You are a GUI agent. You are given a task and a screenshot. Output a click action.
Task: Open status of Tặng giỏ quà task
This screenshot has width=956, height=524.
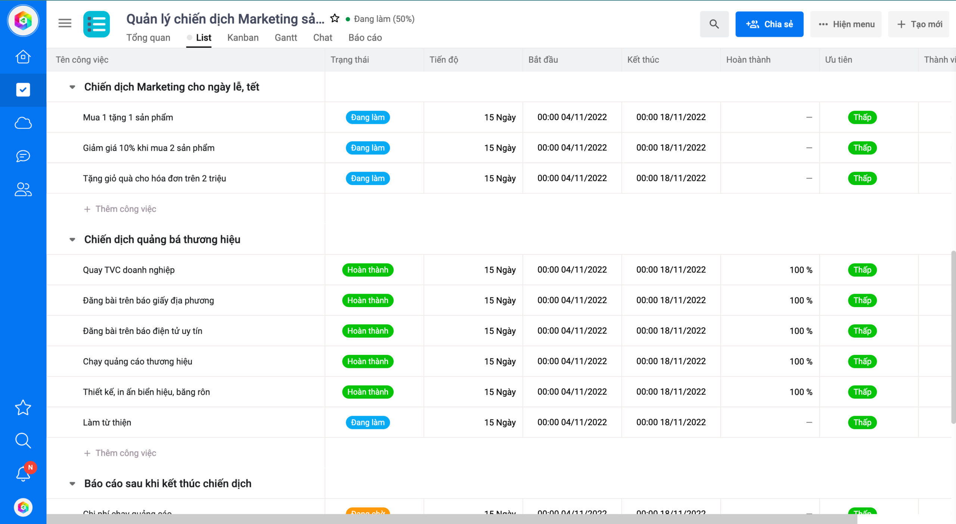[x=367, y=178]
